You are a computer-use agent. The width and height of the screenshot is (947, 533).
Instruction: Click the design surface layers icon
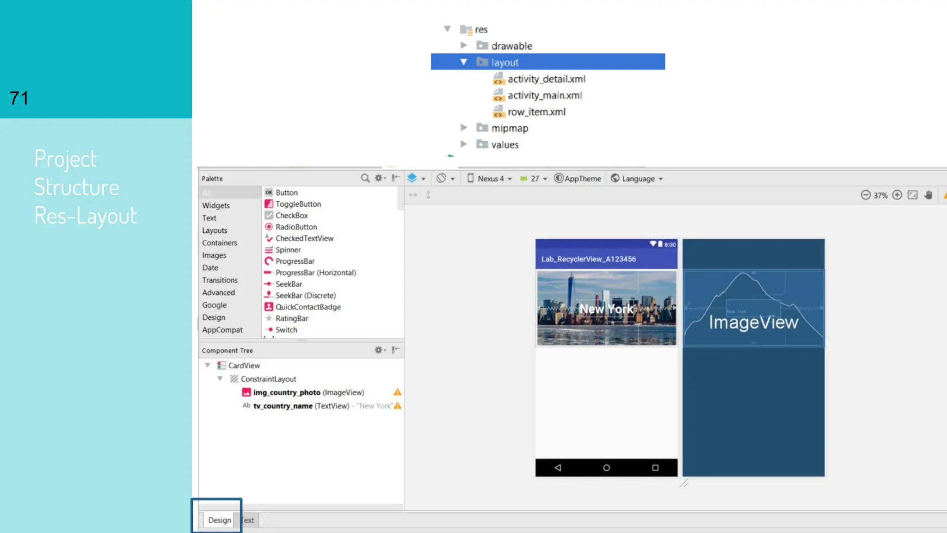(412, 178)
